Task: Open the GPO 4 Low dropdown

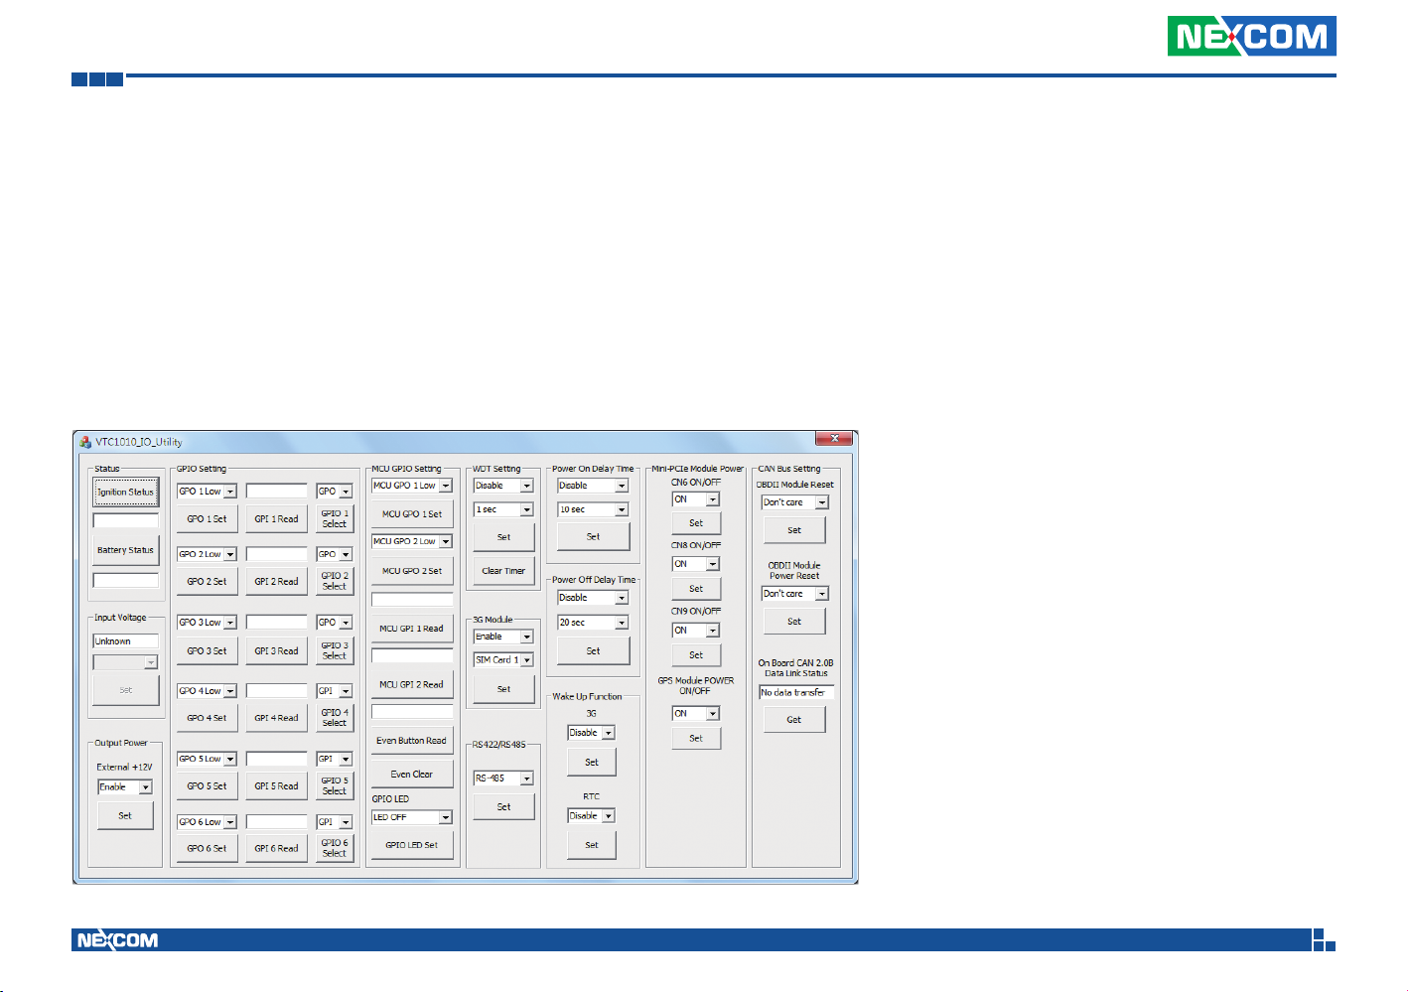Action: 207,690
